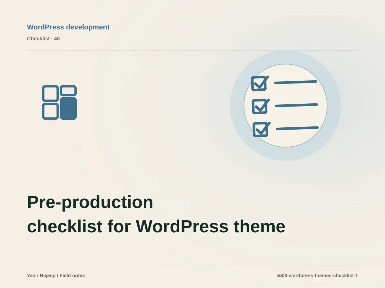Click the 'a500-wordpress-themes-checklist-1' footer text
Image resolution: width=385 pixels, height=288 pixels.
pos(317,276)
